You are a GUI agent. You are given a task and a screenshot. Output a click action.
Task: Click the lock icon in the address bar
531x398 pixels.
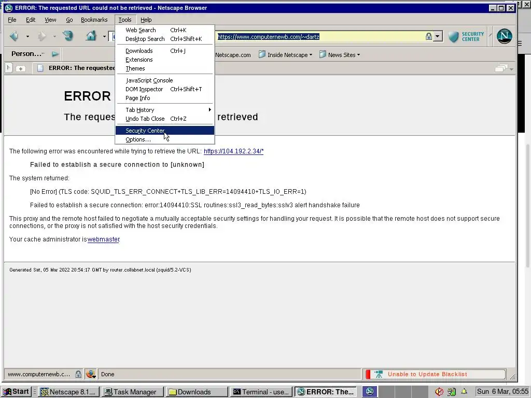click(x=429, y=36)
